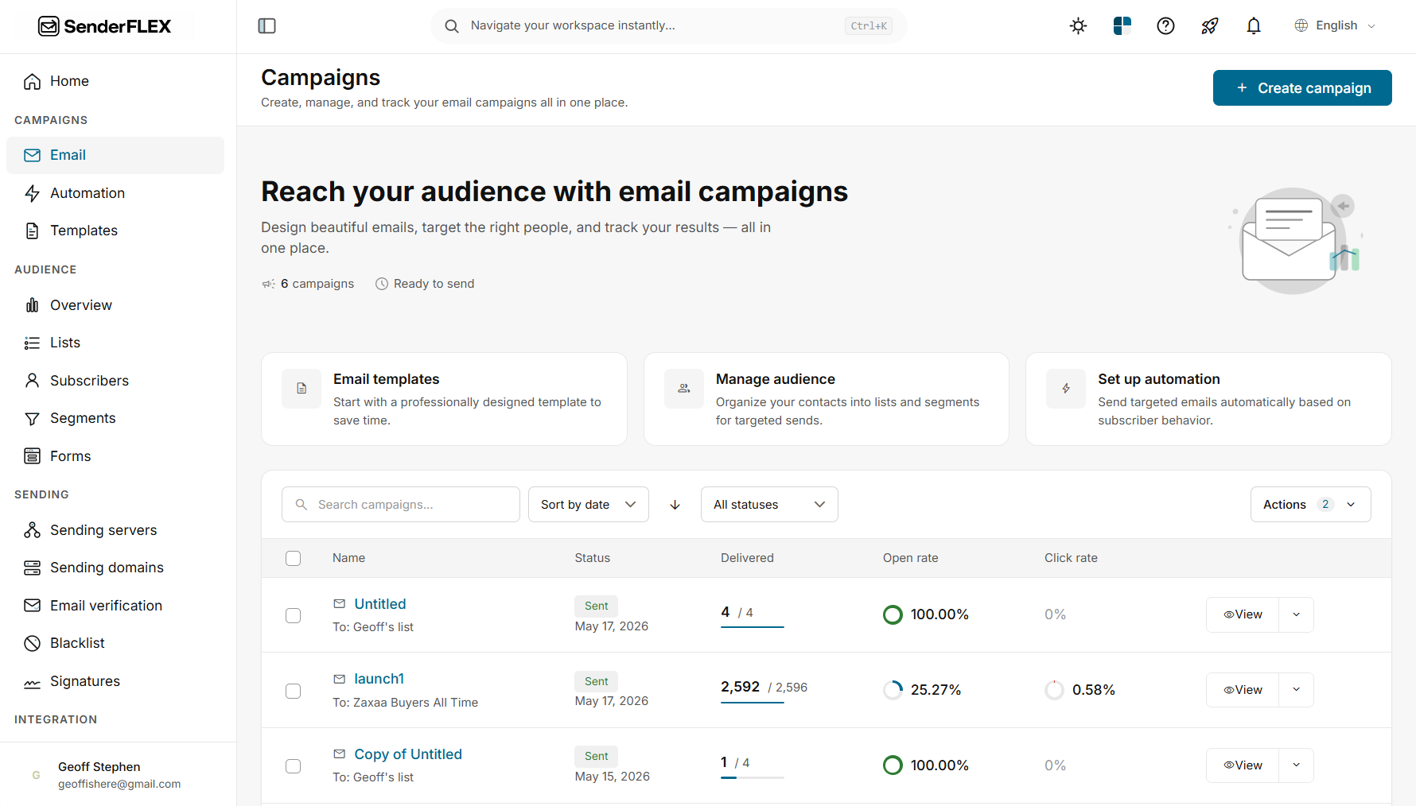Click the globe language icon
Screen dimensions: 1416x806
click(1301, 25)
